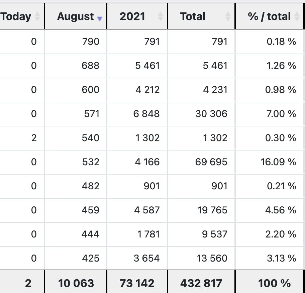Click the footer August sum 10 063
Image resolution: width=305 pixels, height=293 pixels.
[76, 283]
